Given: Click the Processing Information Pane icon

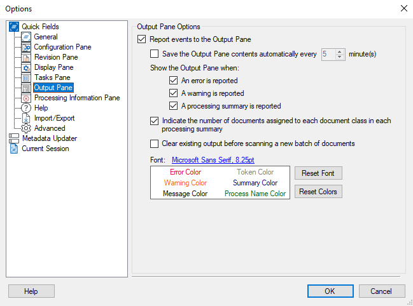Looking at the screenshot, I should point(26,98).
